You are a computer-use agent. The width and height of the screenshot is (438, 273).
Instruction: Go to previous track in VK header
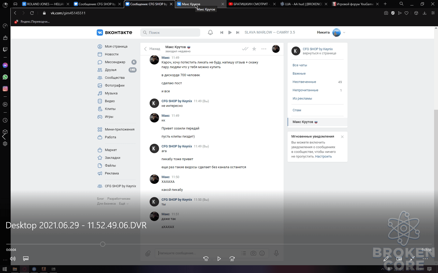(222, 32)
